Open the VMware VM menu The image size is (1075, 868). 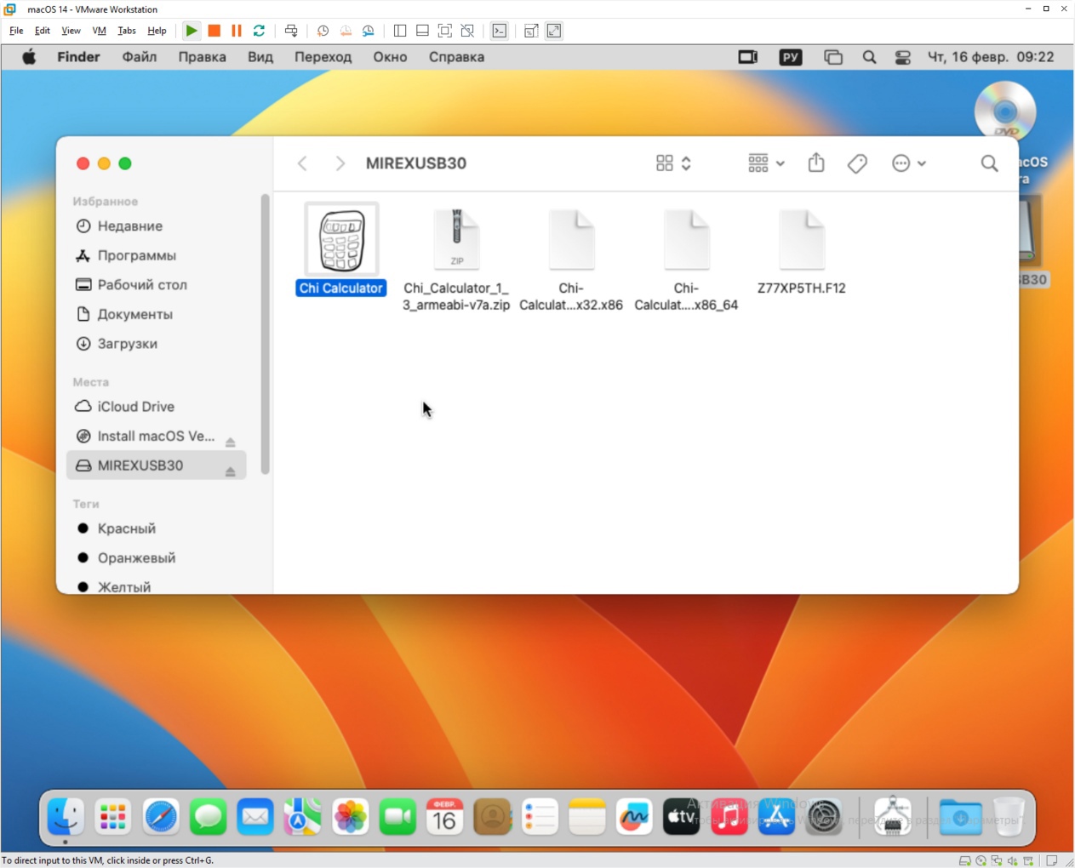coord(100,31)
